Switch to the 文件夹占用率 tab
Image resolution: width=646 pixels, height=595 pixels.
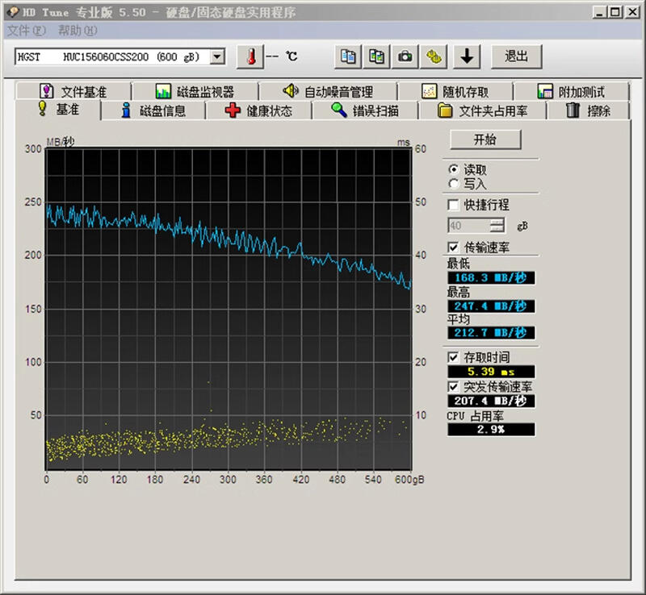click(482, 110)
